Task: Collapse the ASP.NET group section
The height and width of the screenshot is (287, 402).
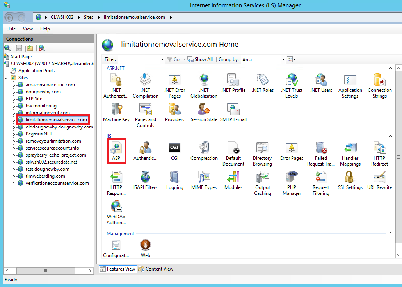Action: pos(390,68)
